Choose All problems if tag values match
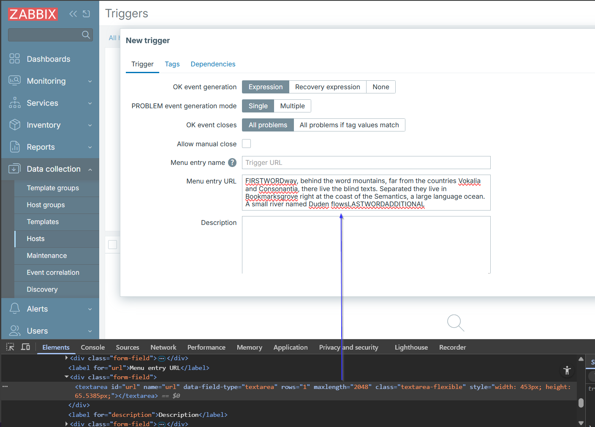595x427 pixels. coord(349,125)
